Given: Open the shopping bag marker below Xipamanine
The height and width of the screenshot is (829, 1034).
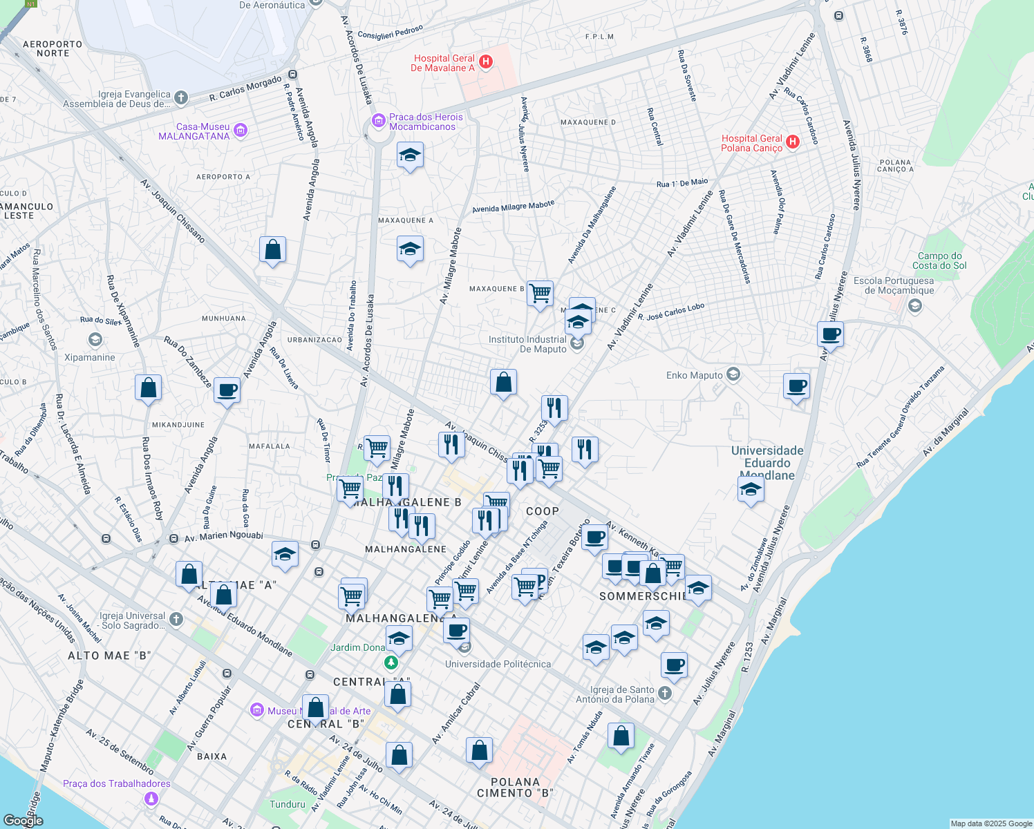Looking at the screenshot, I should [x=148, y=389].
